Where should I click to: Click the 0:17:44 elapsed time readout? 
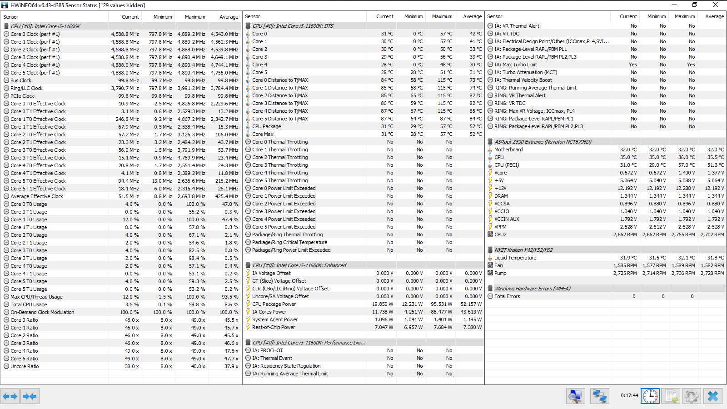629,395
